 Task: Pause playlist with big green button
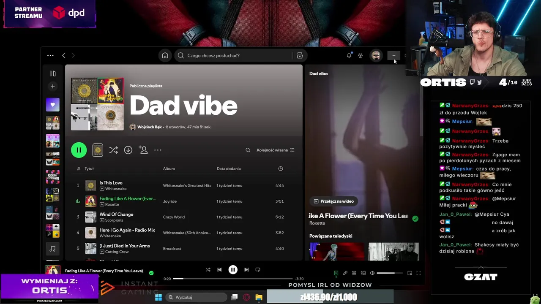click(79, 150)
